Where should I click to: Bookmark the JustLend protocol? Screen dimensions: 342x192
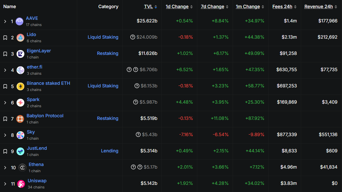tap(5, 151)
